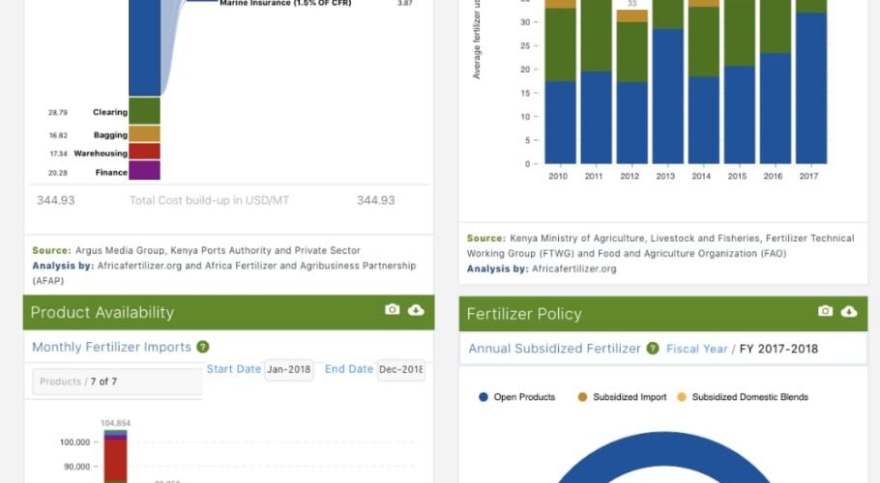This screenshot has height=483, width=880.
Task: Open help icon beside Monthly Fertilizer Imports
Action: pyautogui.click(x=203, y=347)
